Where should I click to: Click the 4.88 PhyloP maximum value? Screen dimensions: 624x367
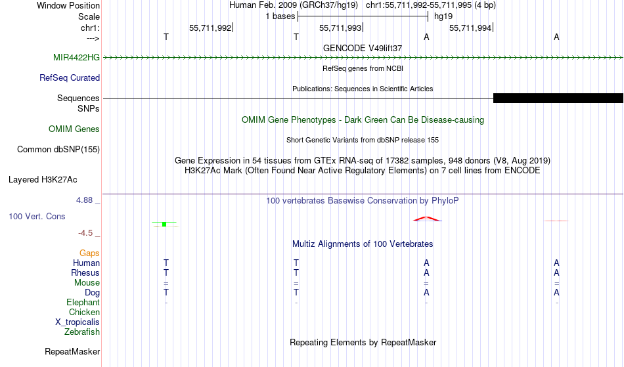click(84, 200)
